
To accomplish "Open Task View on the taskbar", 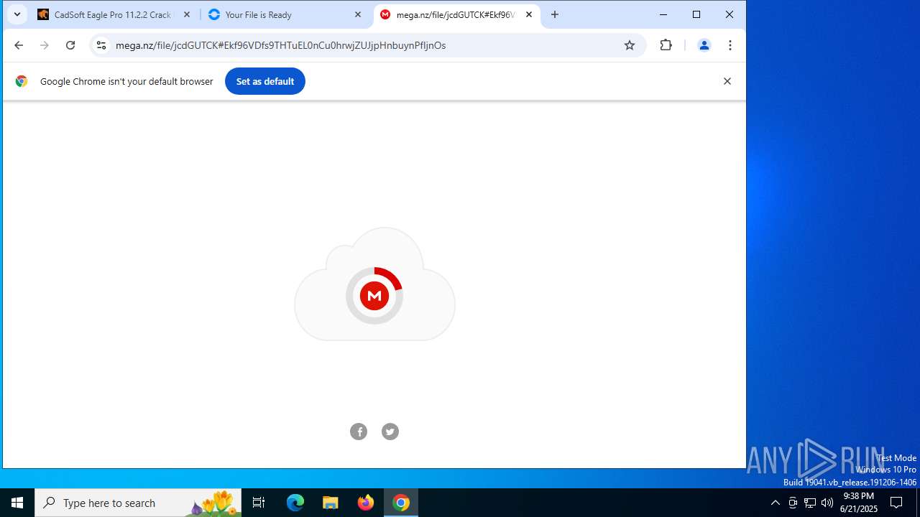I will pyautogui.click(x=259, y=503).
